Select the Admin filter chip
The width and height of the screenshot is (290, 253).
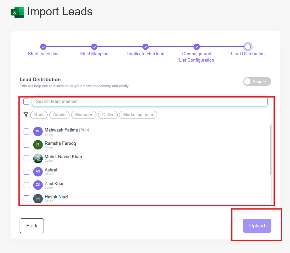(x=59, y=115)
